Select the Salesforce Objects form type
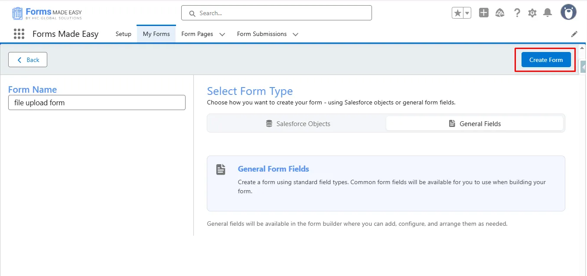The image size is (587, 276). [x=298, y=123]
